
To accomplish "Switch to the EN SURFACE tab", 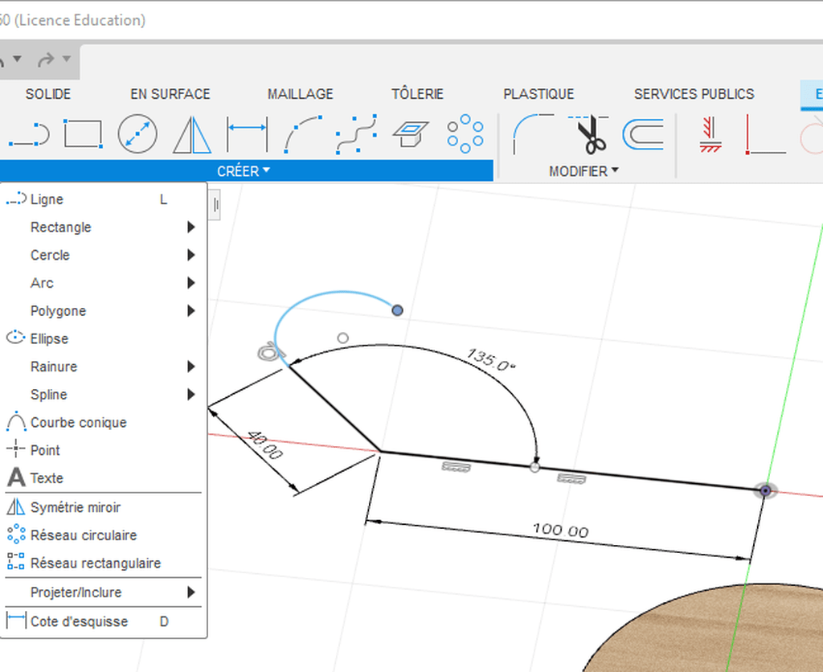I will coord(170,94).
